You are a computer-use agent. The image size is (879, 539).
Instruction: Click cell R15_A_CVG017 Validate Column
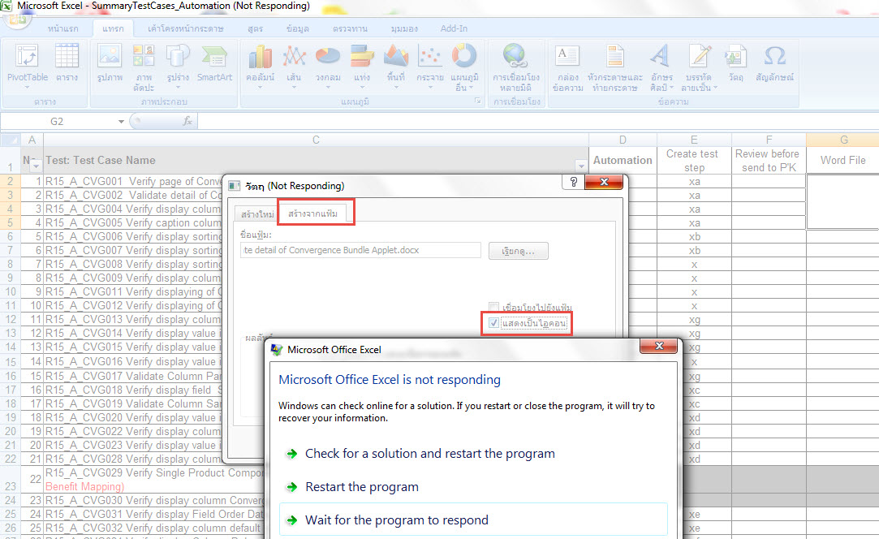(x=133, y=376)
